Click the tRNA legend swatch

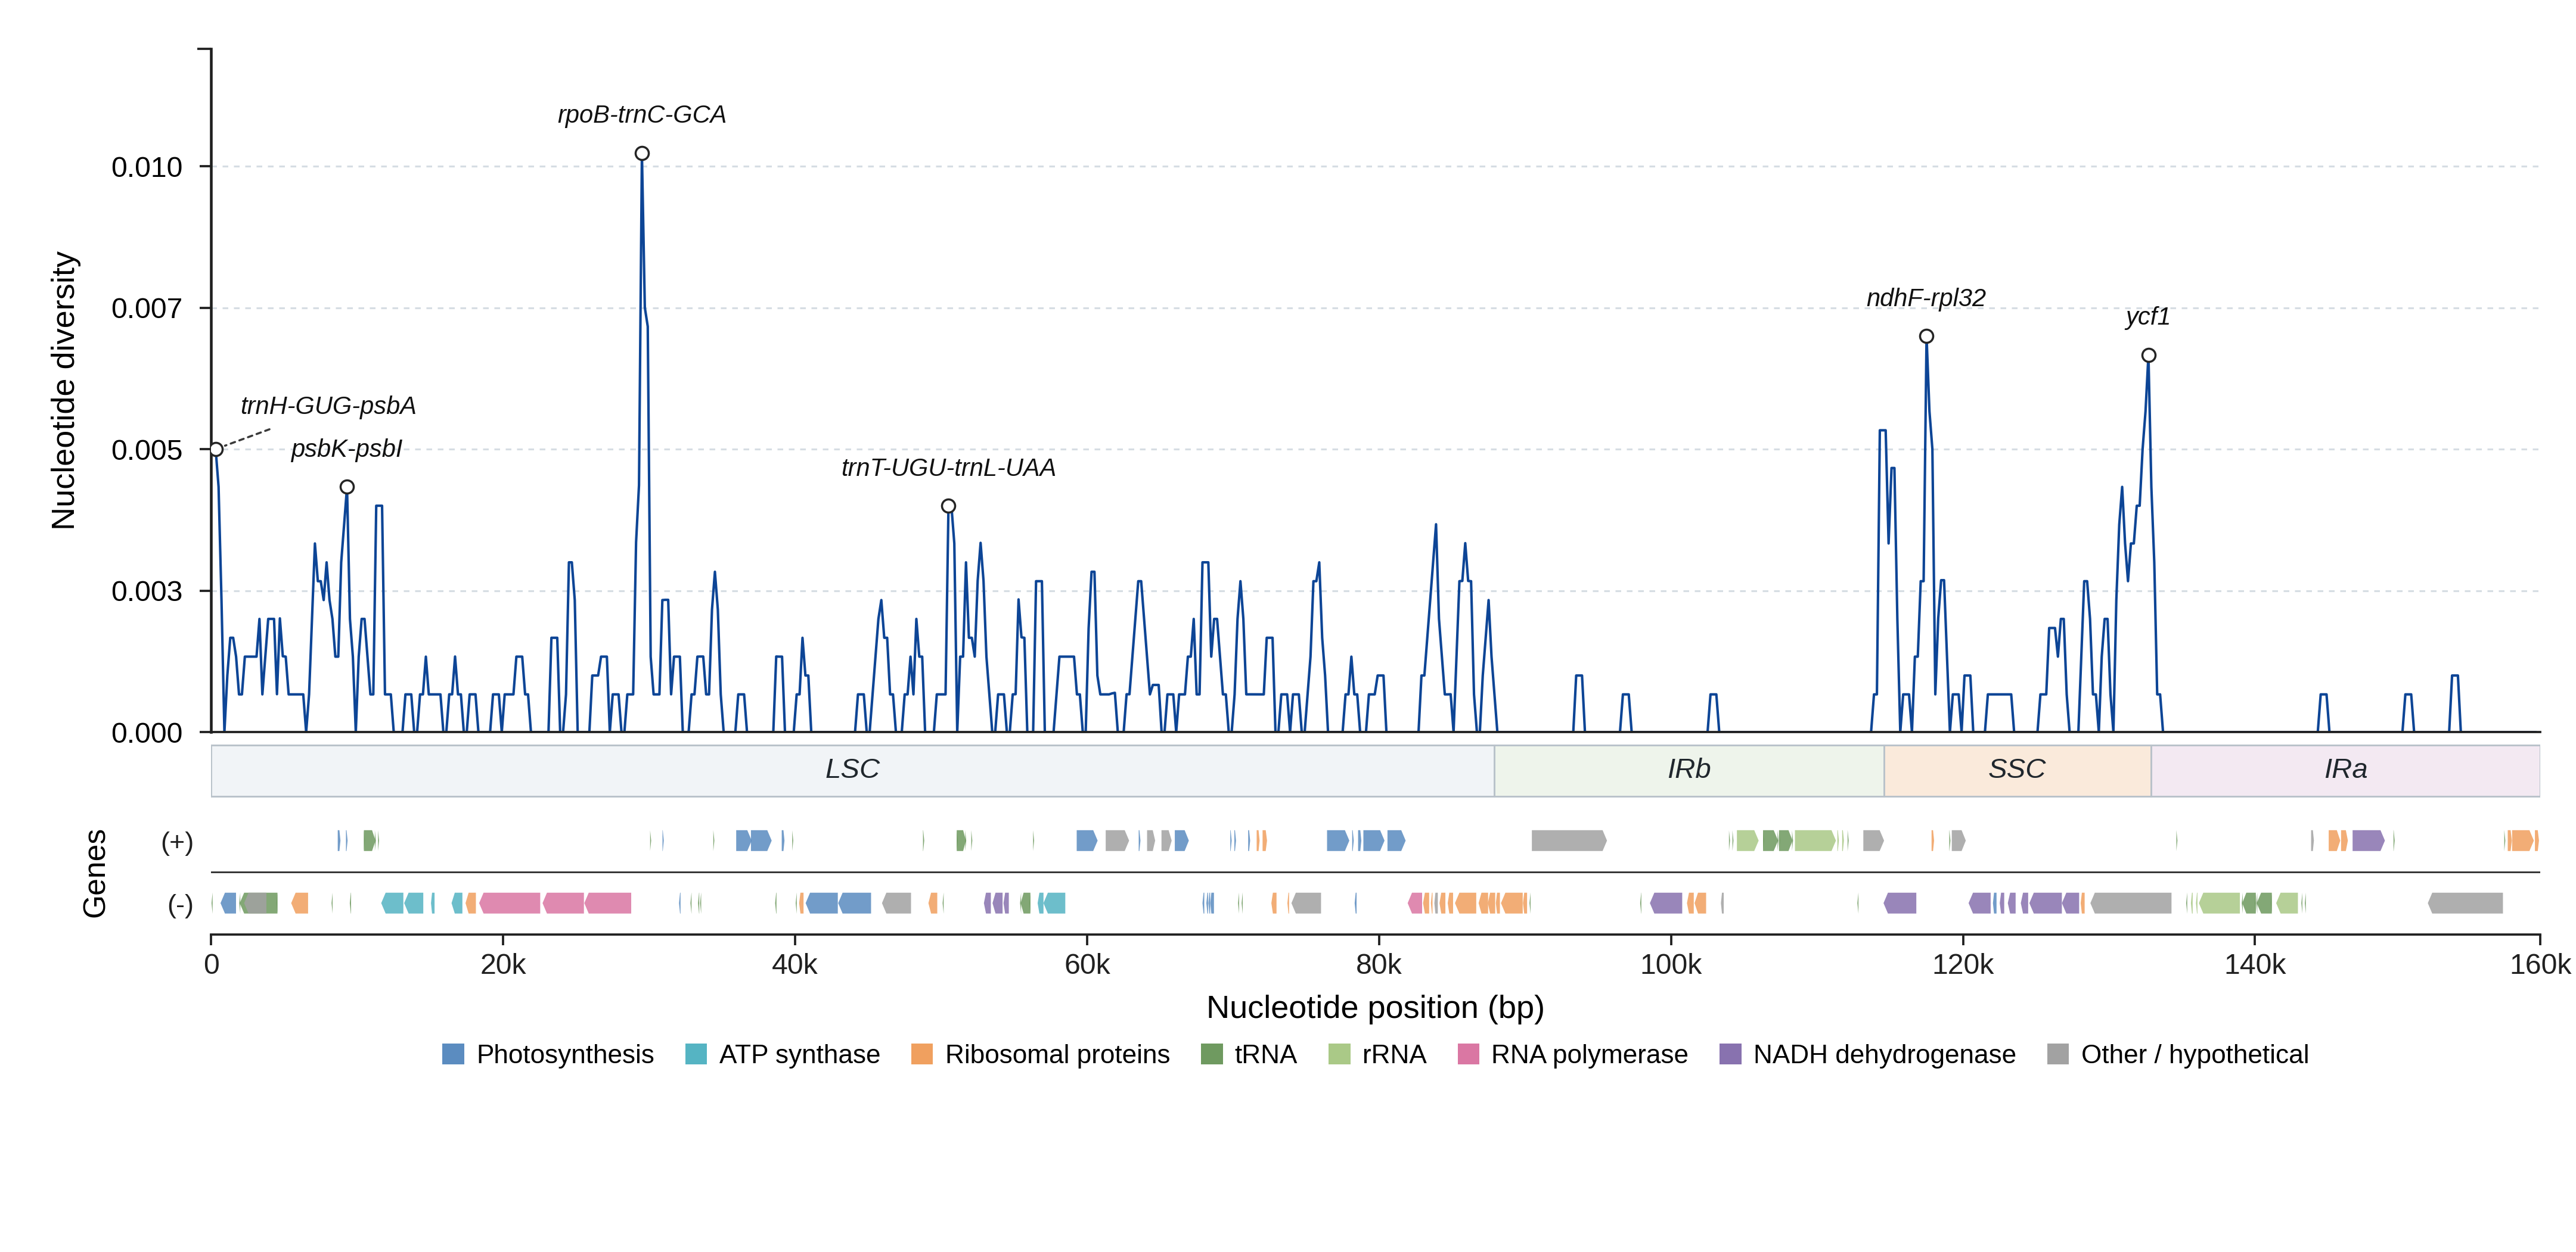(x=1211, y=1054)
